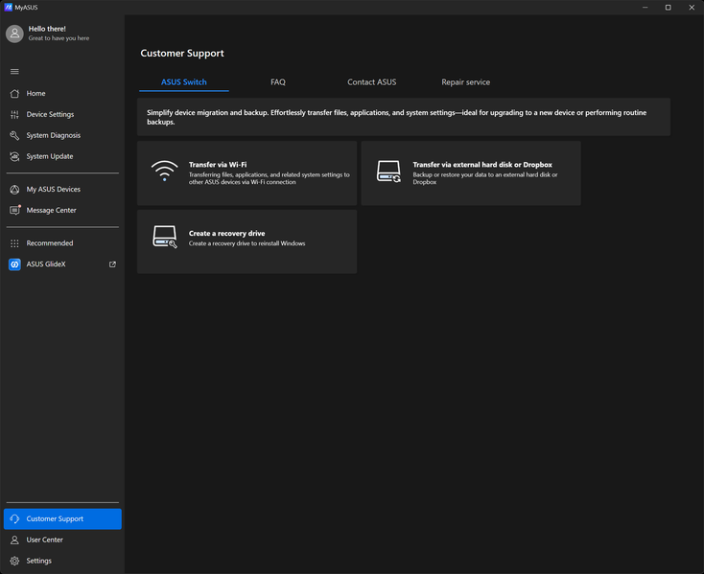
Task: Click the ASUS GlideX app icon
Action: 14,264
